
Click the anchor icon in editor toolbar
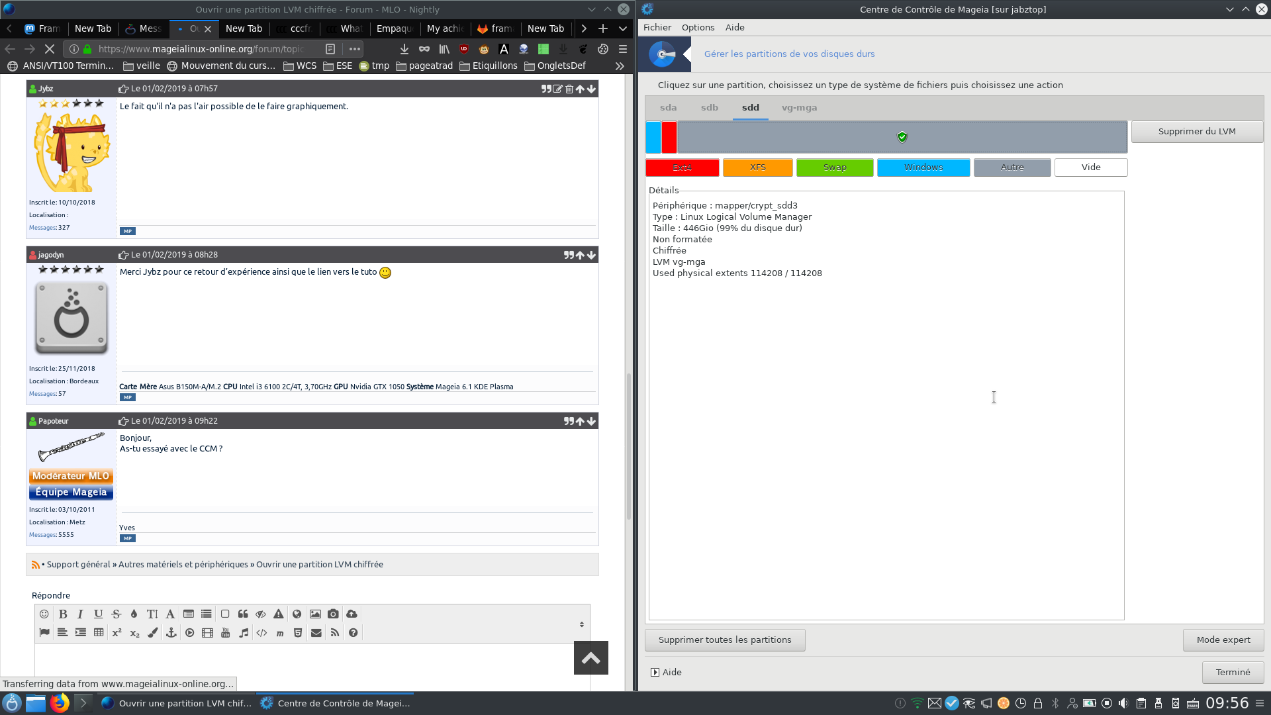click(x=171, y=633)
